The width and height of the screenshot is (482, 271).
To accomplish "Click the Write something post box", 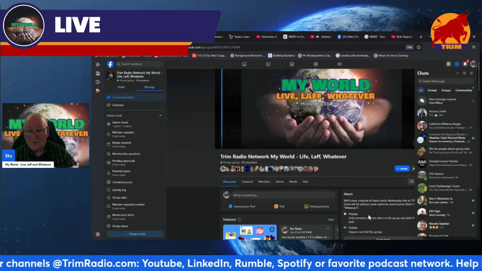I will click(283, 195).
